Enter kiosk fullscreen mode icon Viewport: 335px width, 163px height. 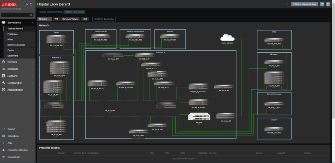pos(328,4)
